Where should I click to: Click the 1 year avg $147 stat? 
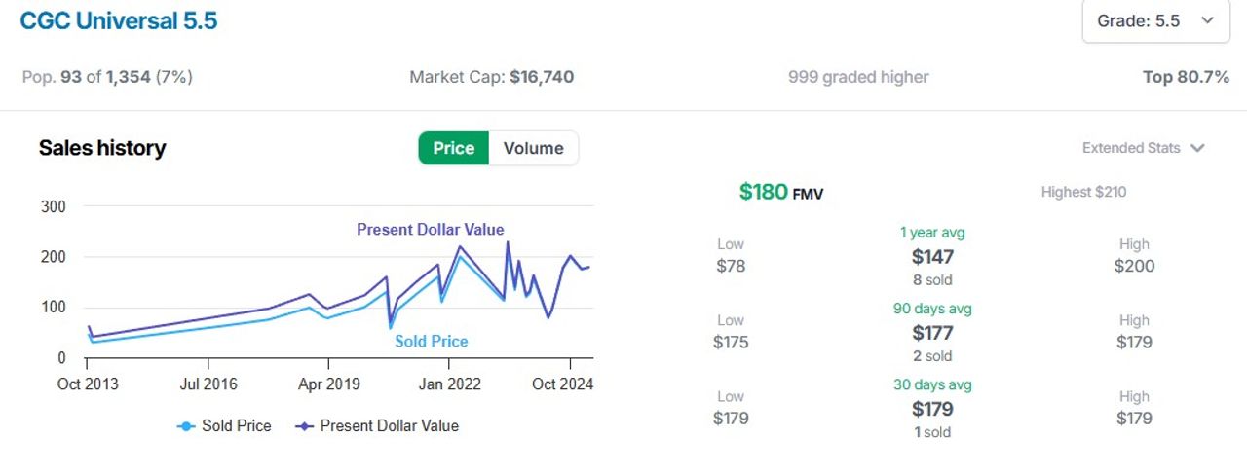pyautogui.click(x=932, y=256)
